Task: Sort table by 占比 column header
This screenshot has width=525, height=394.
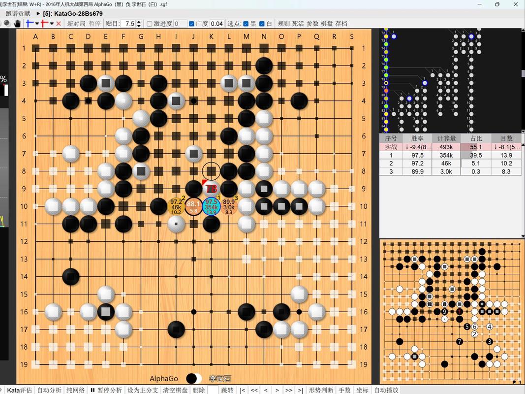Action: click(x=476, y=138)
